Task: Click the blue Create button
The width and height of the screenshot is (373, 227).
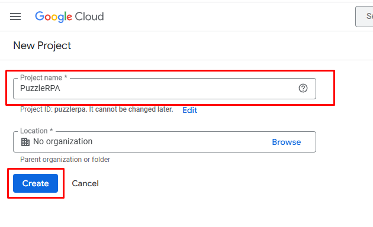Action: (x=36, y=183)
